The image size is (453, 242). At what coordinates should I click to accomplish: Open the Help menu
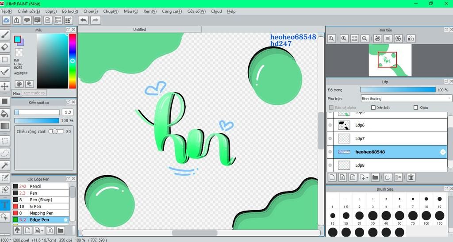pos(231,11)
